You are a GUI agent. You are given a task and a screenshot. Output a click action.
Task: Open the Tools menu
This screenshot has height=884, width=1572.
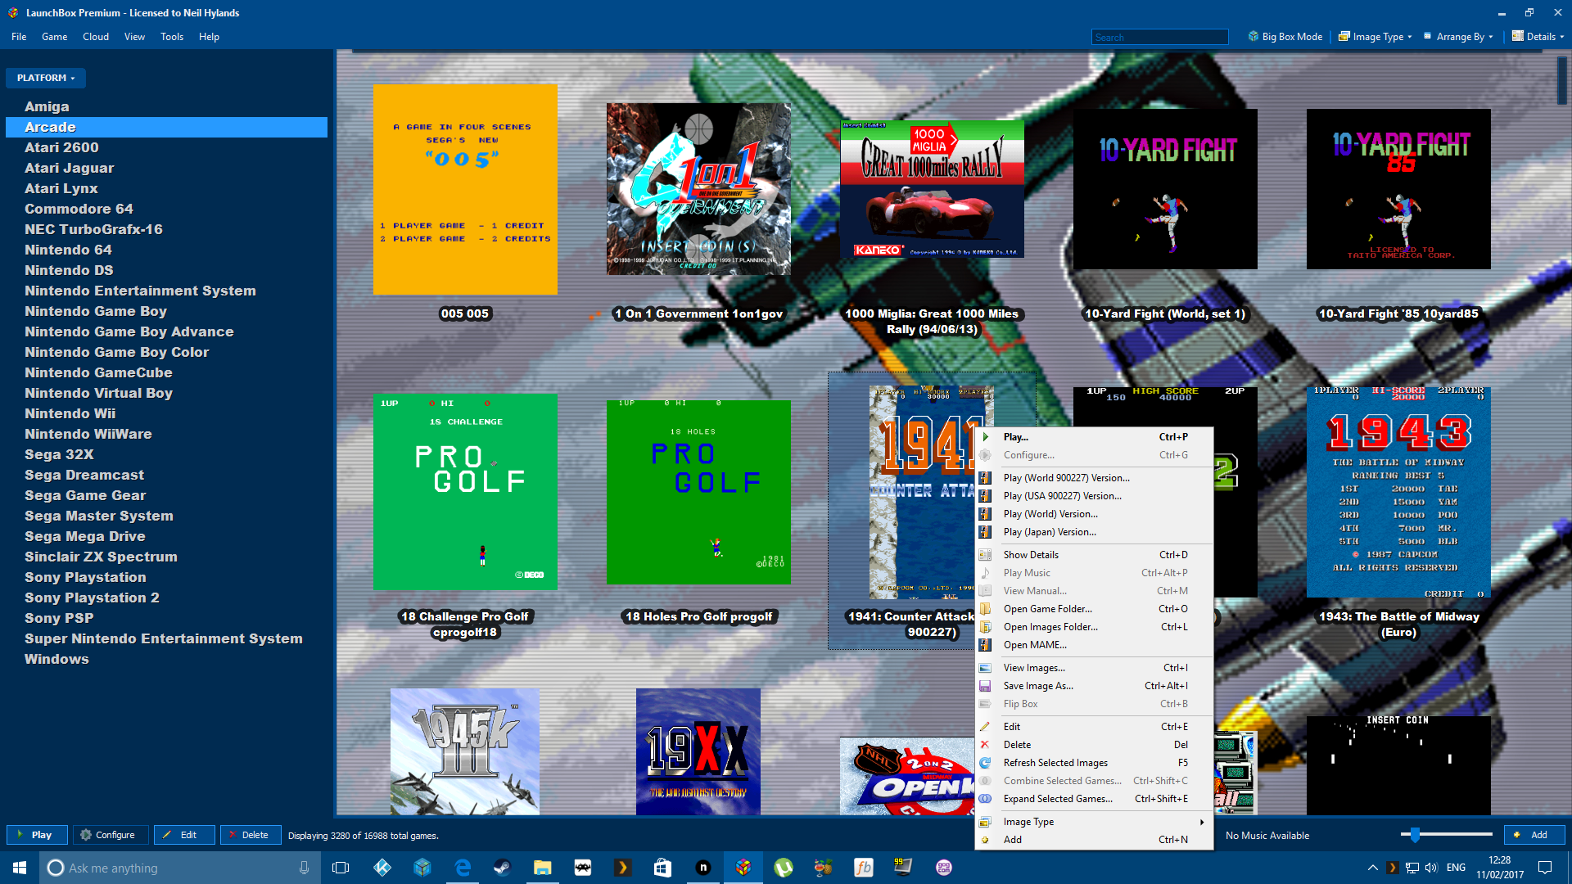pos(172,37)
